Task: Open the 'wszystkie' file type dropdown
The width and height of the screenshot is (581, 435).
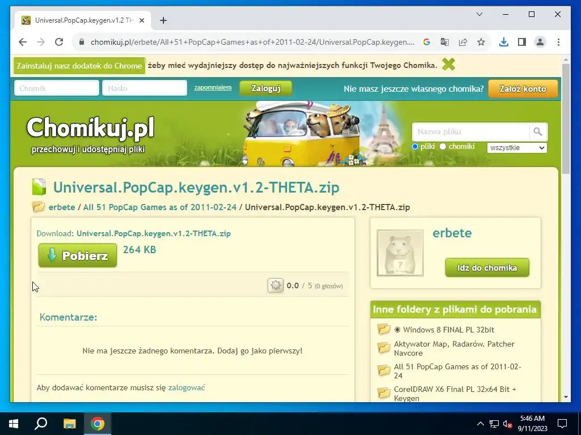Action: point(517,148)
